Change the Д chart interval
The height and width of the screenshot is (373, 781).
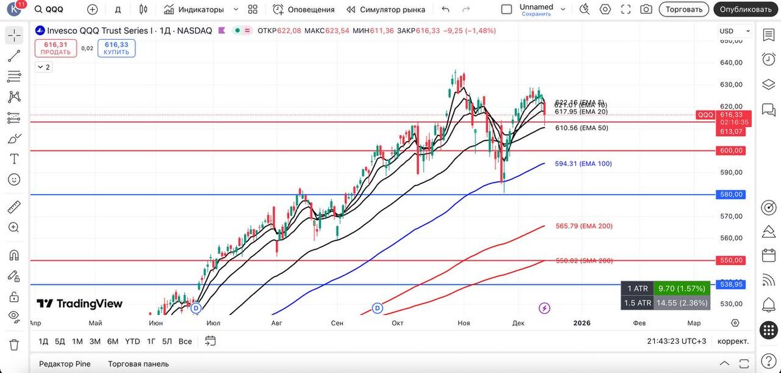tap(118, 10)
